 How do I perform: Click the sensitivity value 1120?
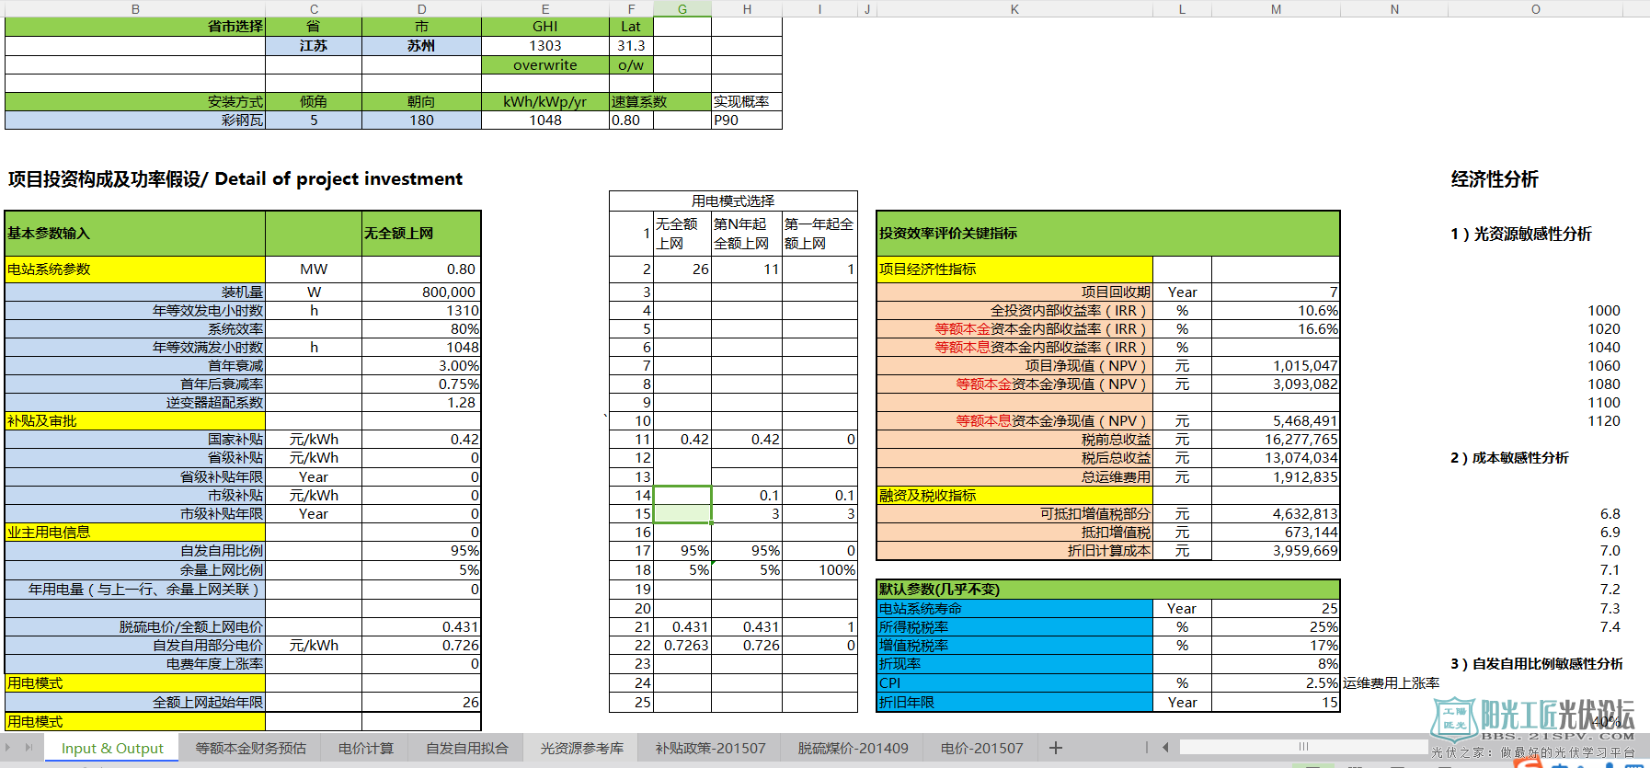pyautogui.click(x=1603, y=421)
